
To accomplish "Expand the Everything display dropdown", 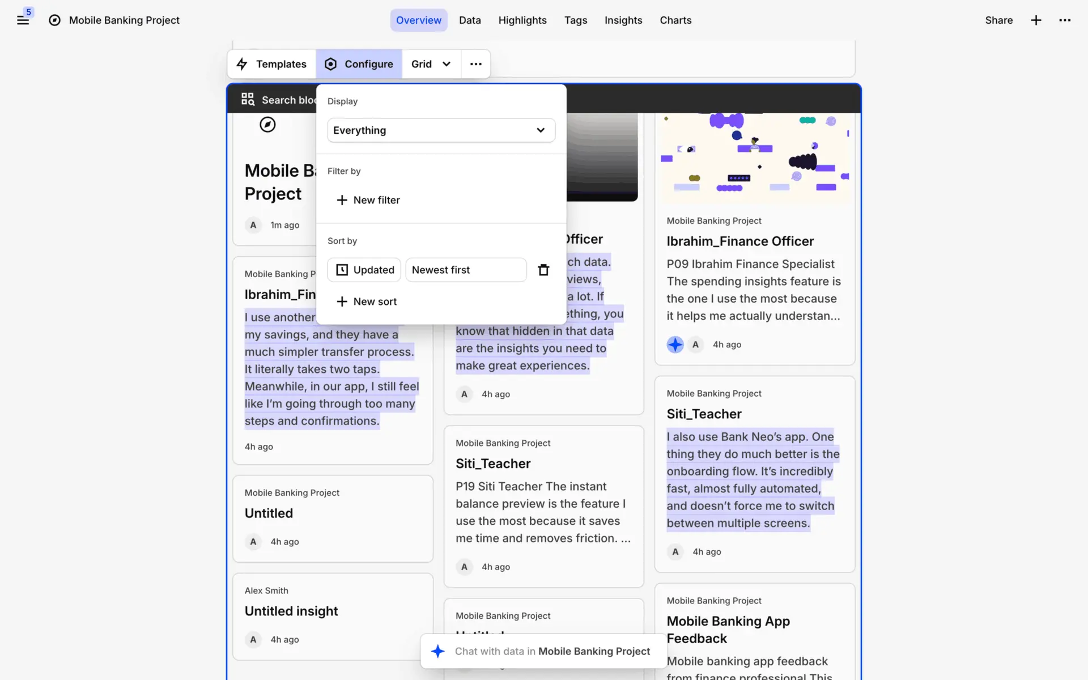I will pos(441,130).
